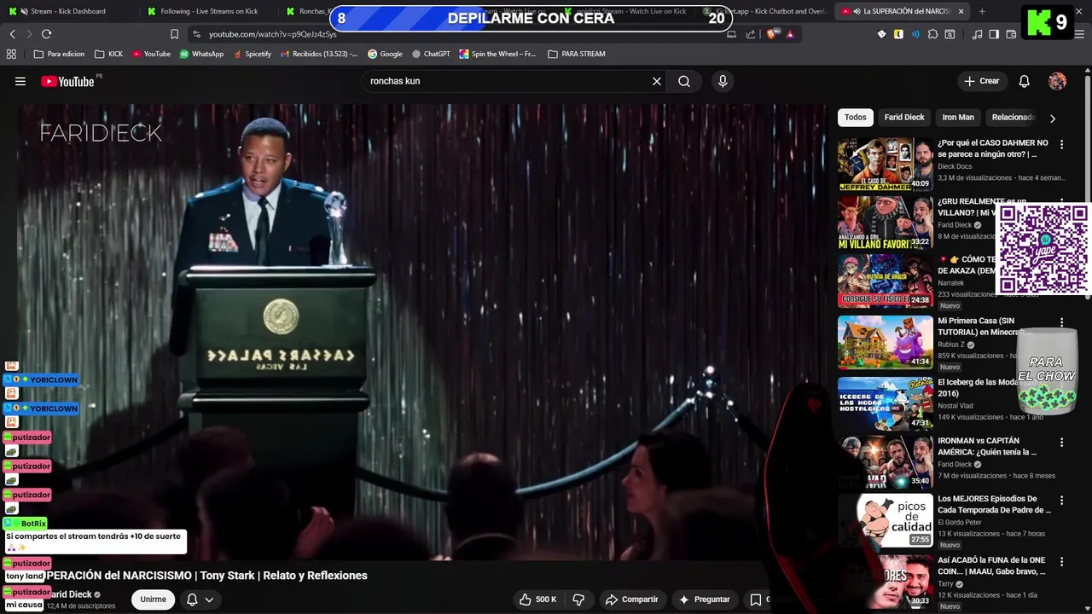Open the Spicetify bookmark
This screenshot has height=614, width=1092.
click(x=253, y=54)
